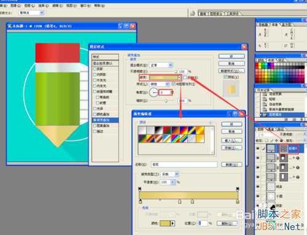Select Gradient Overlay in the styles list

click(x=105, y=120)
